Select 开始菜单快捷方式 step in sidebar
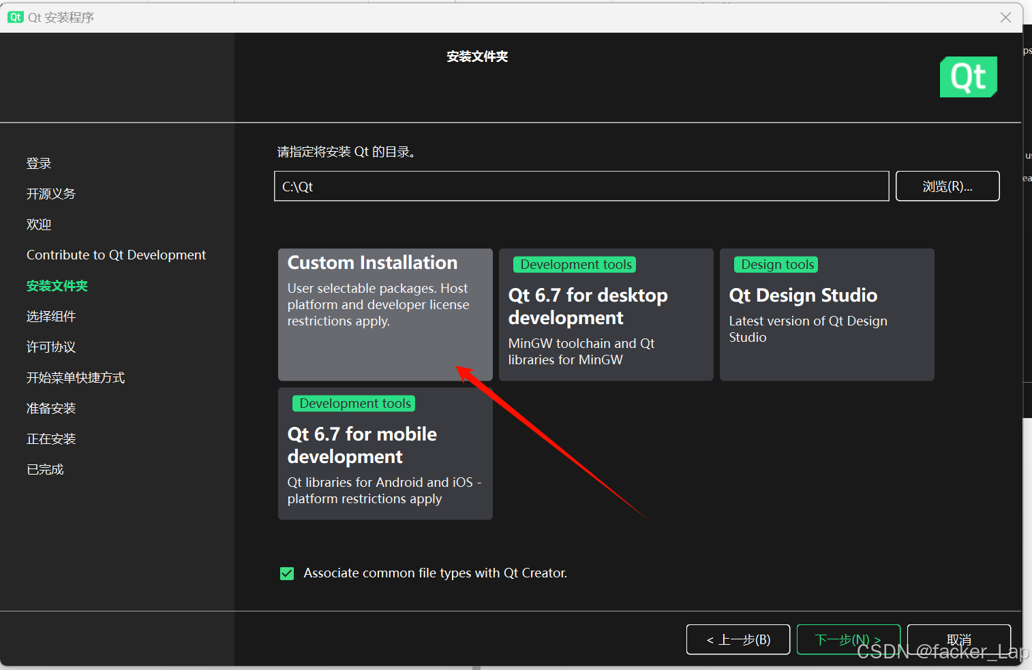Viewport: 1032px width, 670px height. [x=76, y=378]
